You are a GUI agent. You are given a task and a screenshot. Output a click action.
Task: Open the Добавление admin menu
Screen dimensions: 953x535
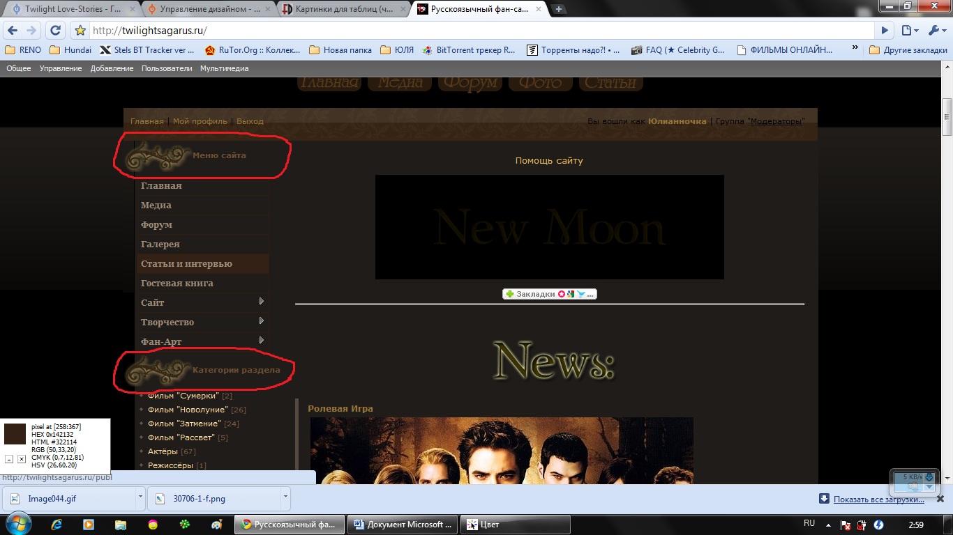(112, 68)
